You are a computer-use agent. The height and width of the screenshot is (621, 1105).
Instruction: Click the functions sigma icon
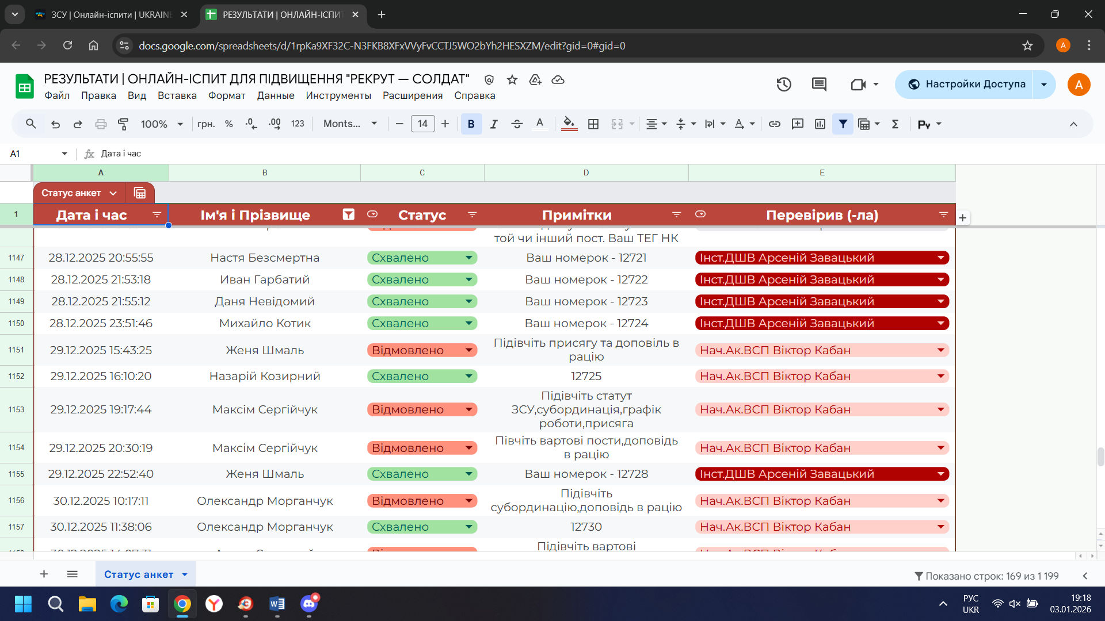point(895,124)
